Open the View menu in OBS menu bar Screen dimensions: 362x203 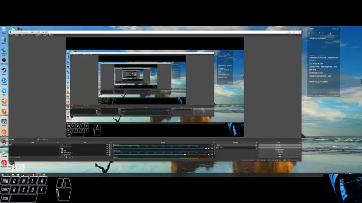coord(23,35)
